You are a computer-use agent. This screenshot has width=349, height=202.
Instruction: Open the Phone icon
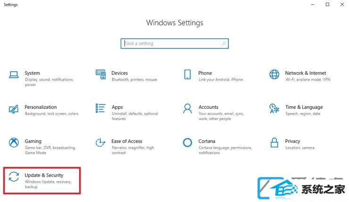click(187, 74)
